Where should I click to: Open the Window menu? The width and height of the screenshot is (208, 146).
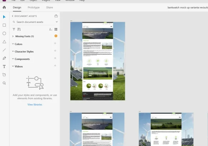click(70, 1)
